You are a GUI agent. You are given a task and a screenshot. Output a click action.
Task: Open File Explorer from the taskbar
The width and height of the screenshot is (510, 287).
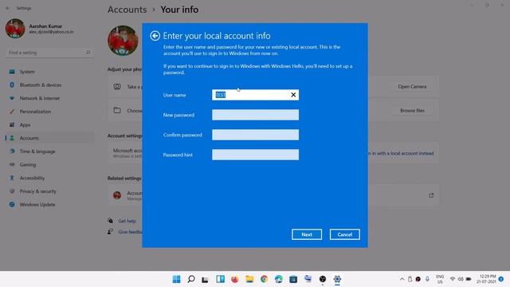pos(249,279)
